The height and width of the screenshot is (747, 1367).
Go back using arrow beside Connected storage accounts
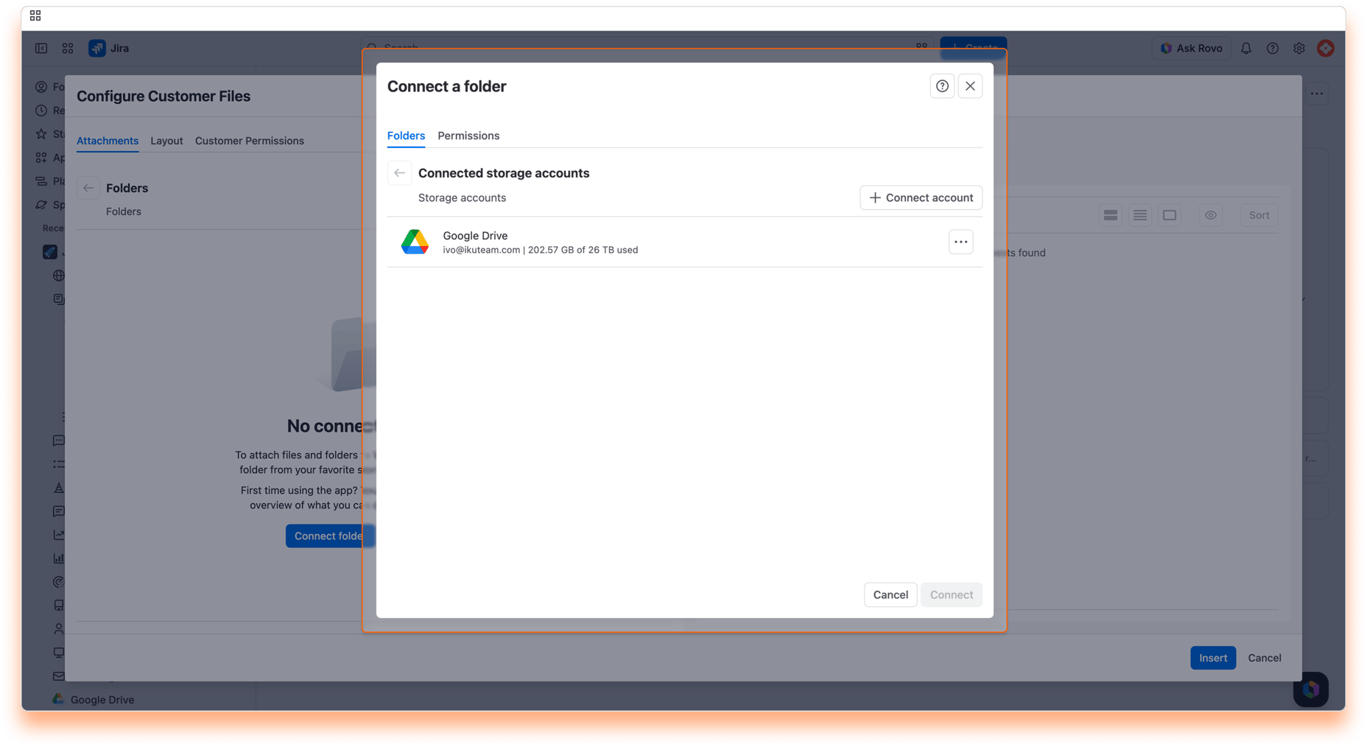399,173
